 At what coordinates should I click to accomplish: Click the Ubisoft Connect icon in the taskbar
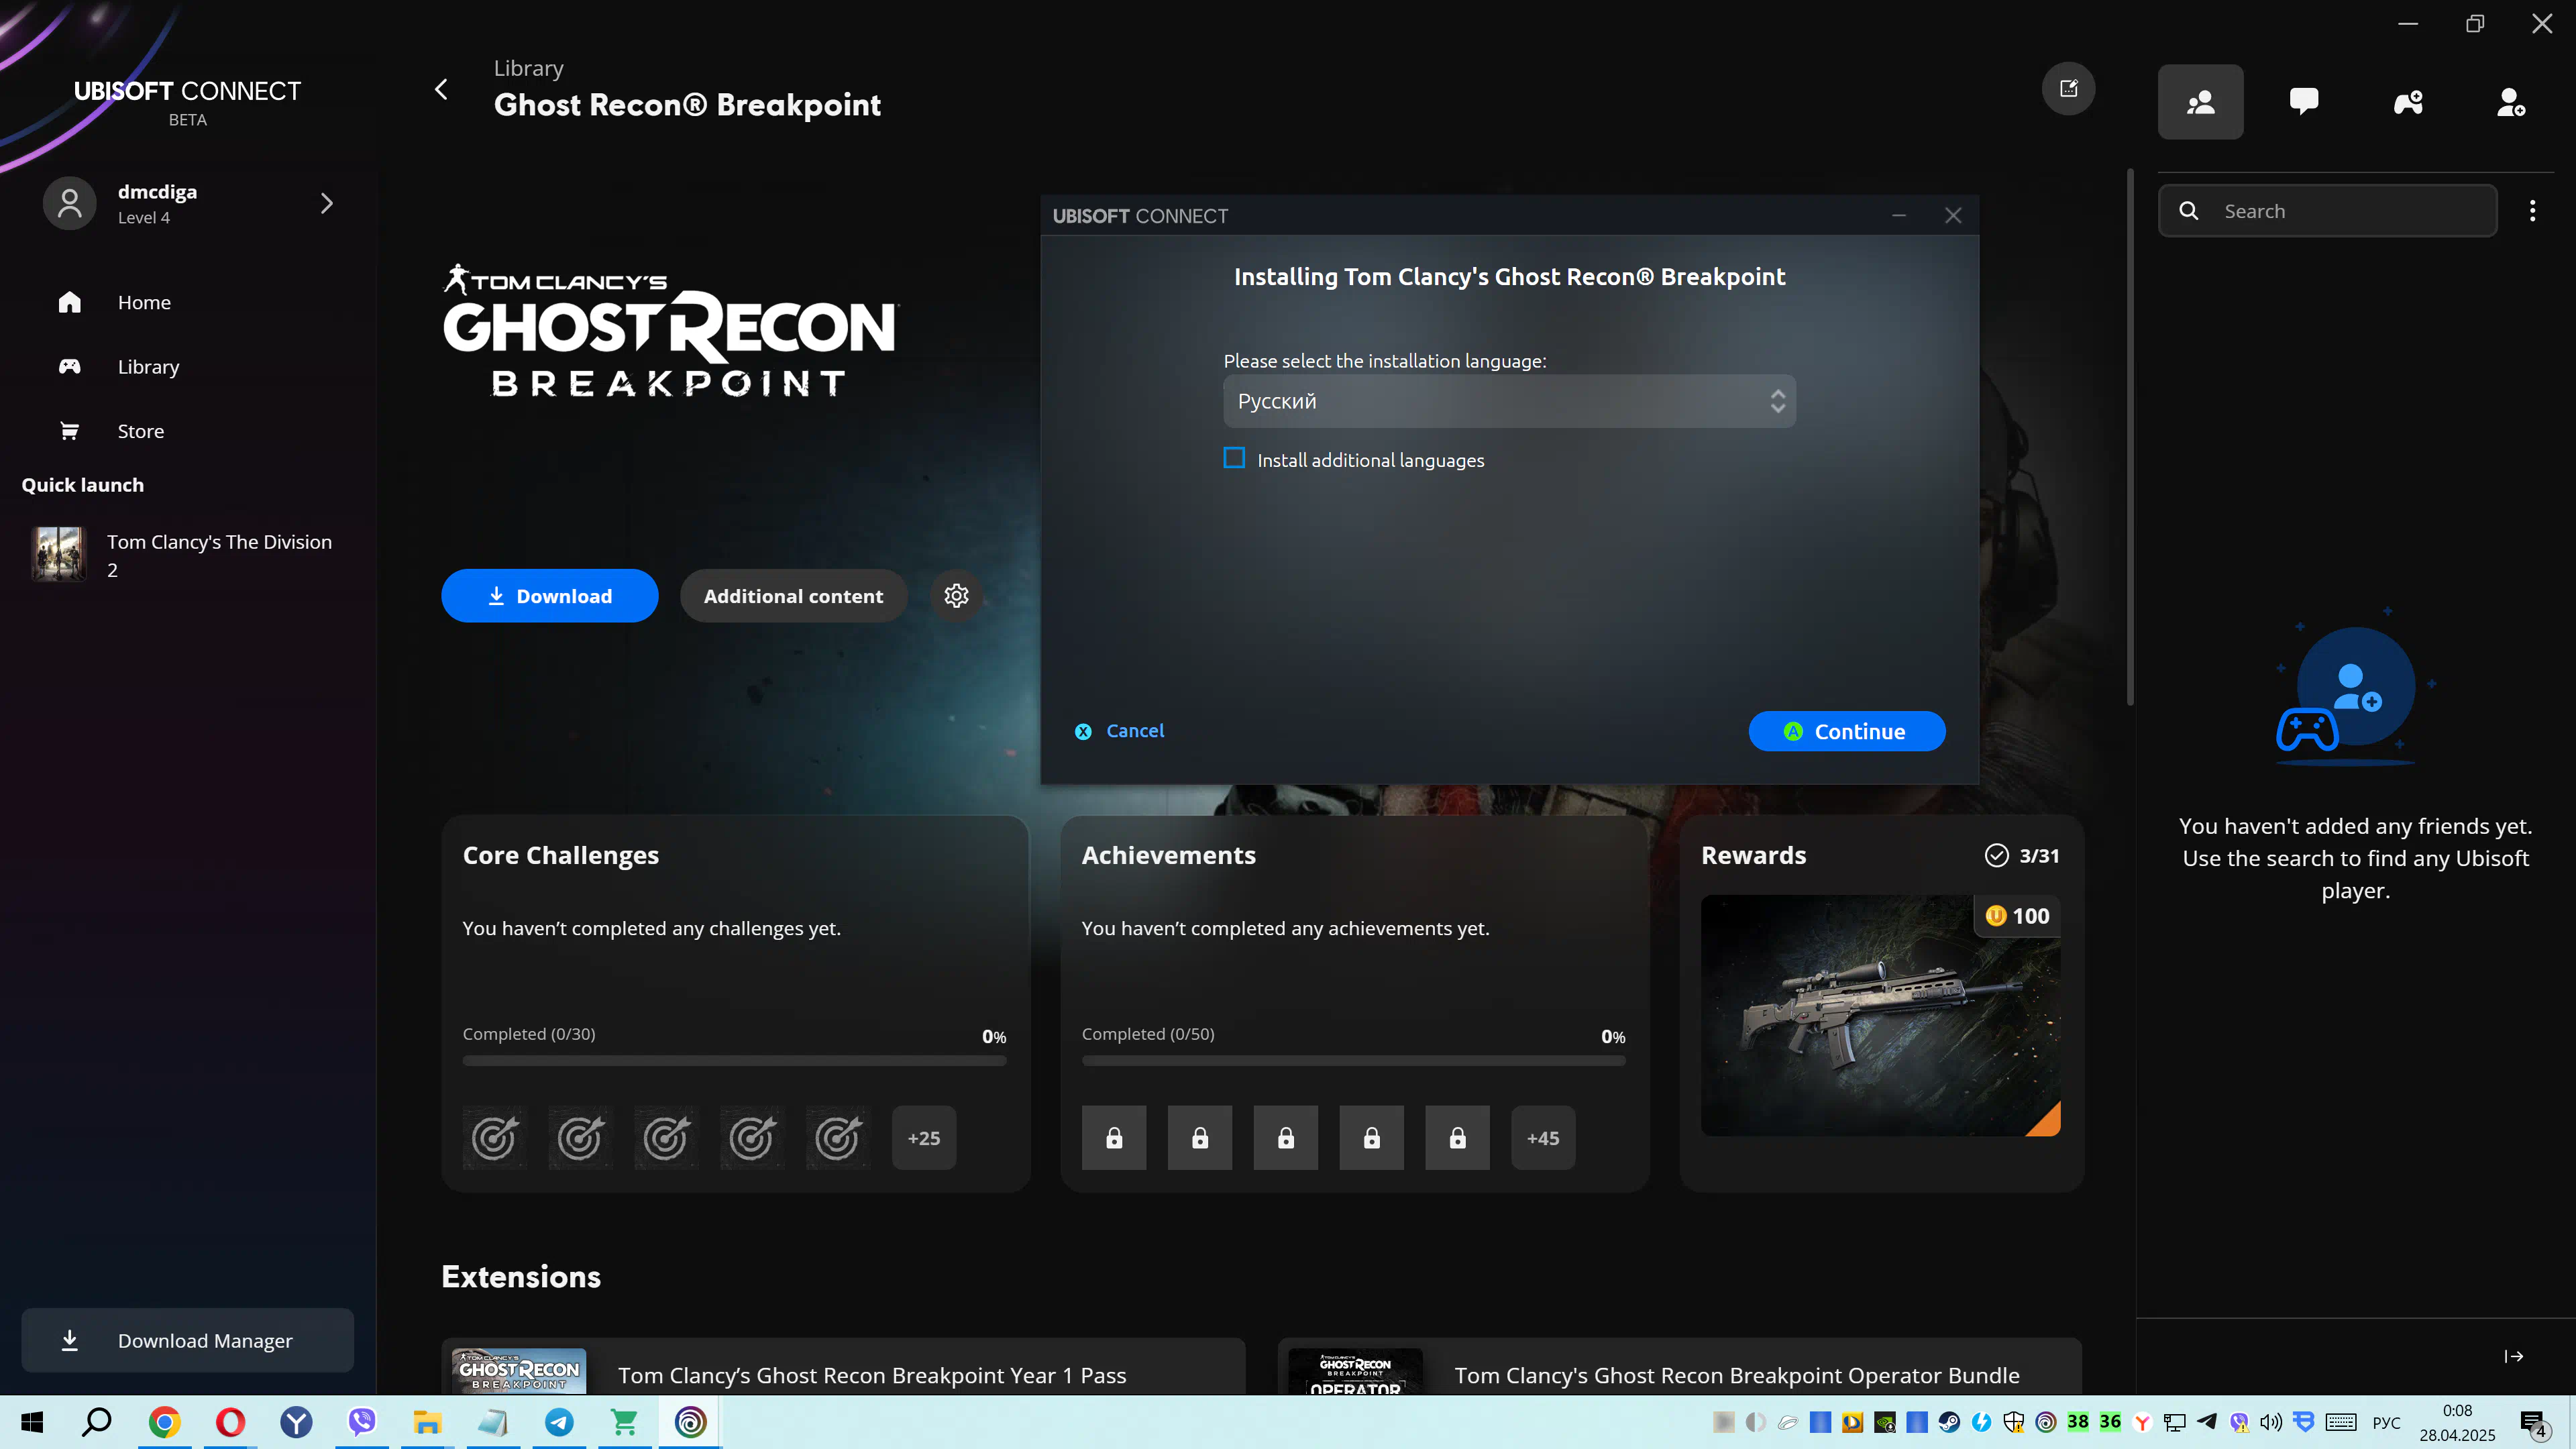tap(690, 1422)
